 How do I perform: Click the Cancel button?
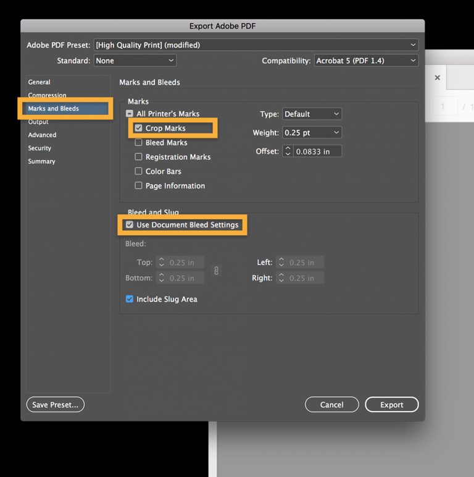[x=332, y=405]
